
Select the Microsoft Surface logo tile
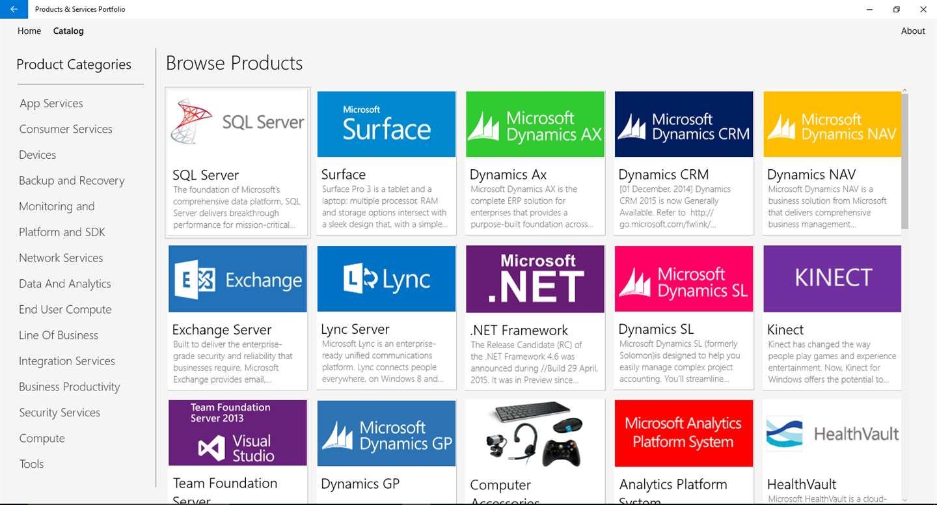[x=387, y=124]
